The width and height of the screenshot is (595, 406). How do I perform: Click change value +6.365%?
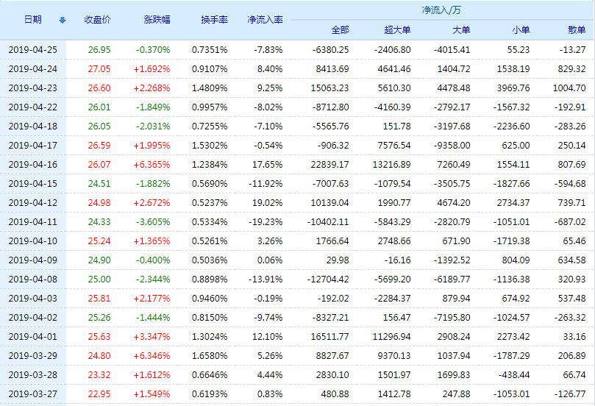point(152,165)
